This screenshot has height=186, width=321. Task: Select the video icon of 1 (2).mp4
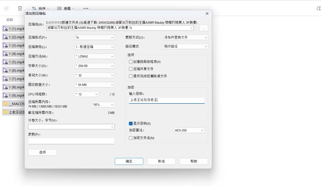[5, 37]
